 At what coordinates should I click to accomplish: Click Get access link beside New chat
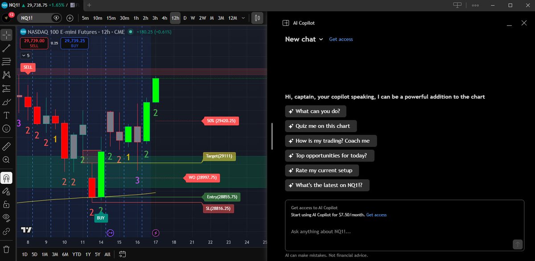click(341, 39)
